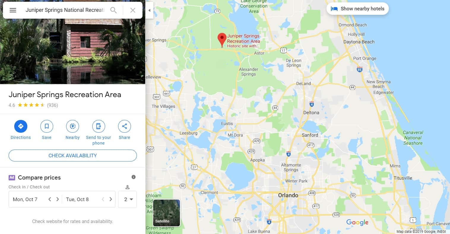Open the 936 reviews link
The width and height of the screenshot is (450, 234).
coord(52,105)
